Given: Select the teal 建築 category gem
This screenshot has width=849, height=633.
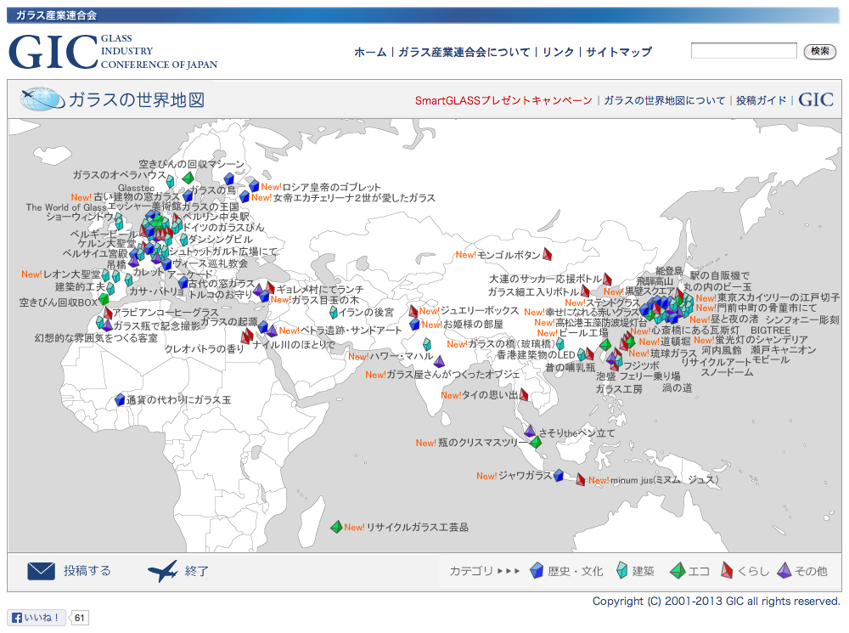Looking at the screenshot, I should point(622,571).
